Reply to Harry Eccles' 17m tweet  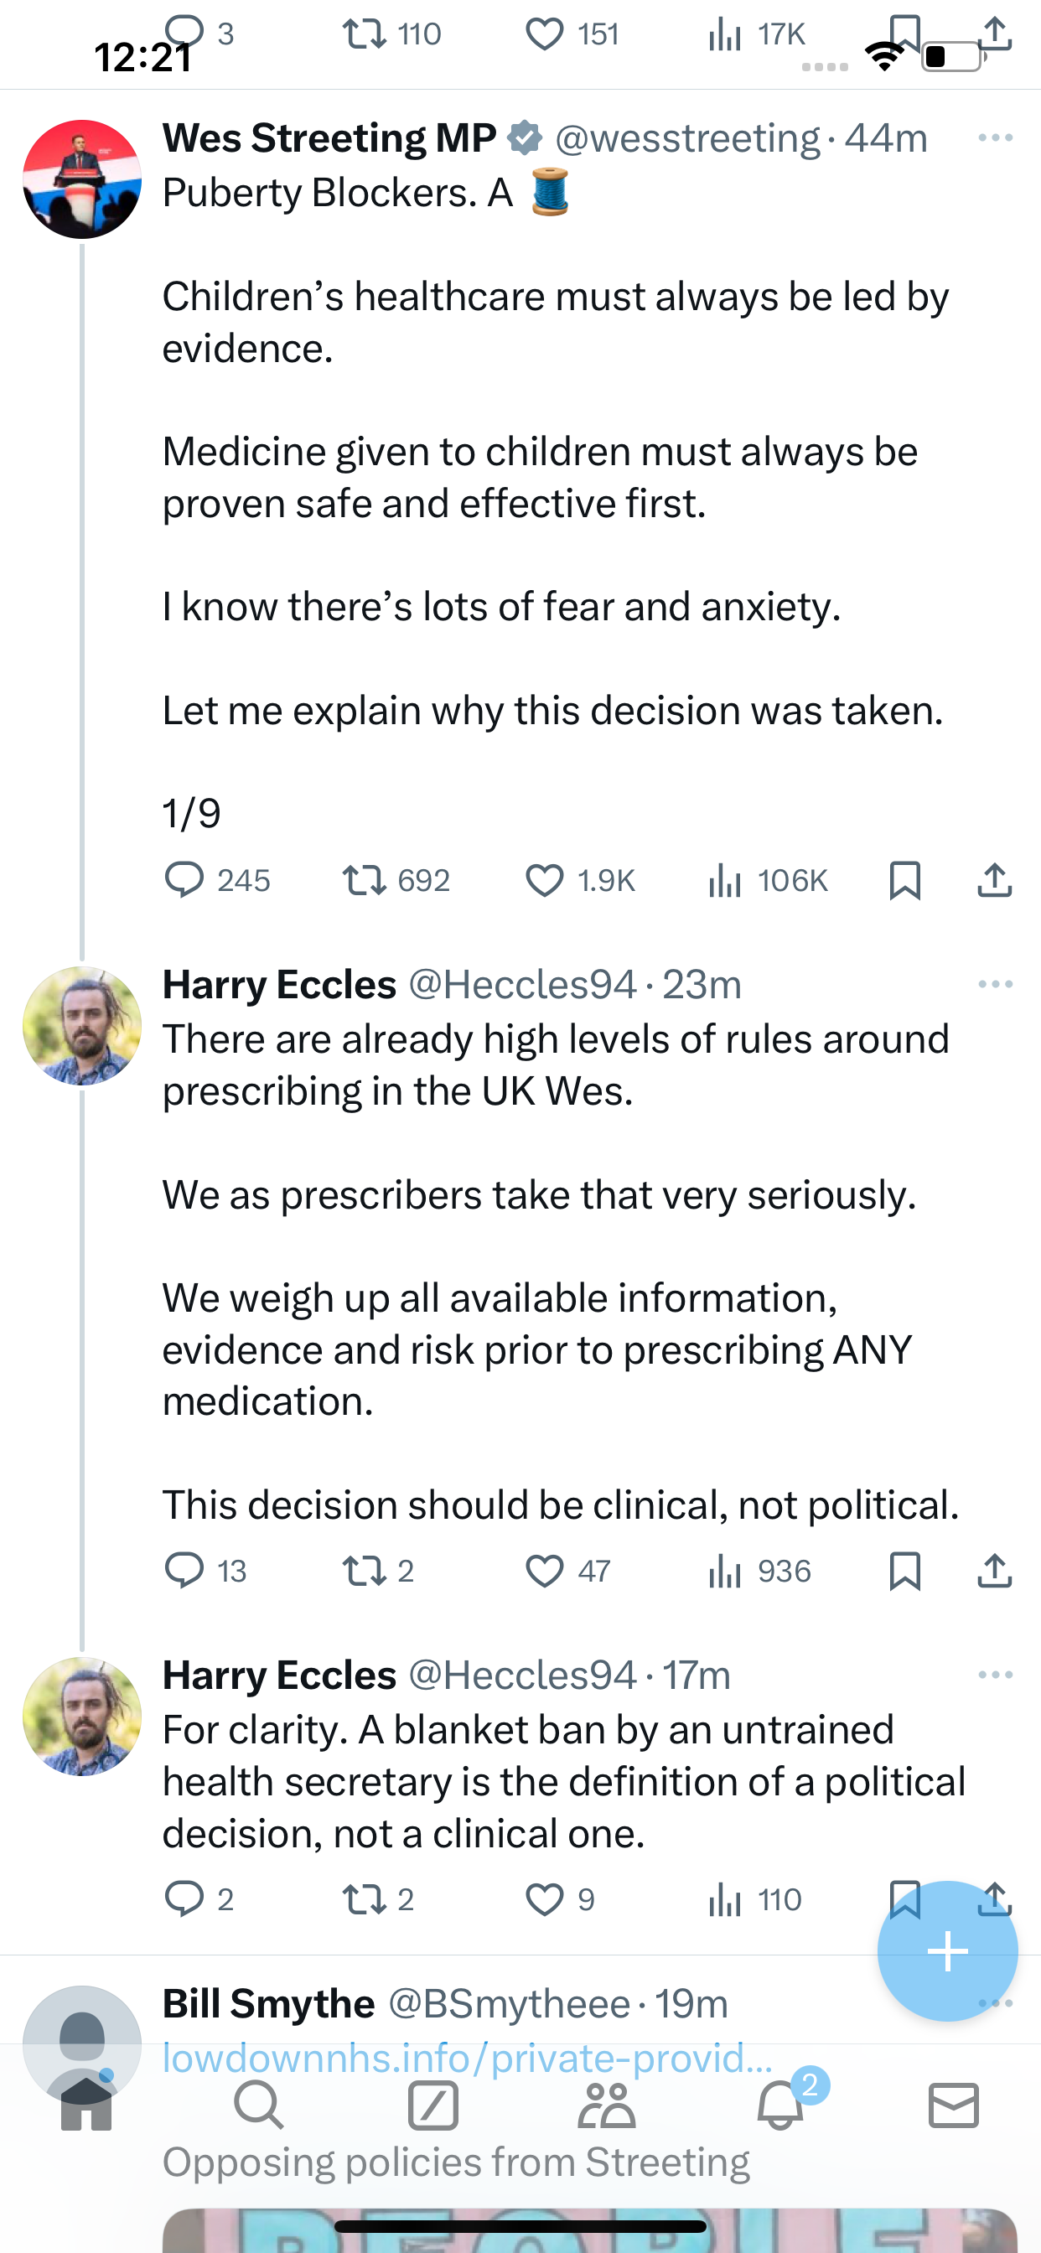(x=184, y=1898)
